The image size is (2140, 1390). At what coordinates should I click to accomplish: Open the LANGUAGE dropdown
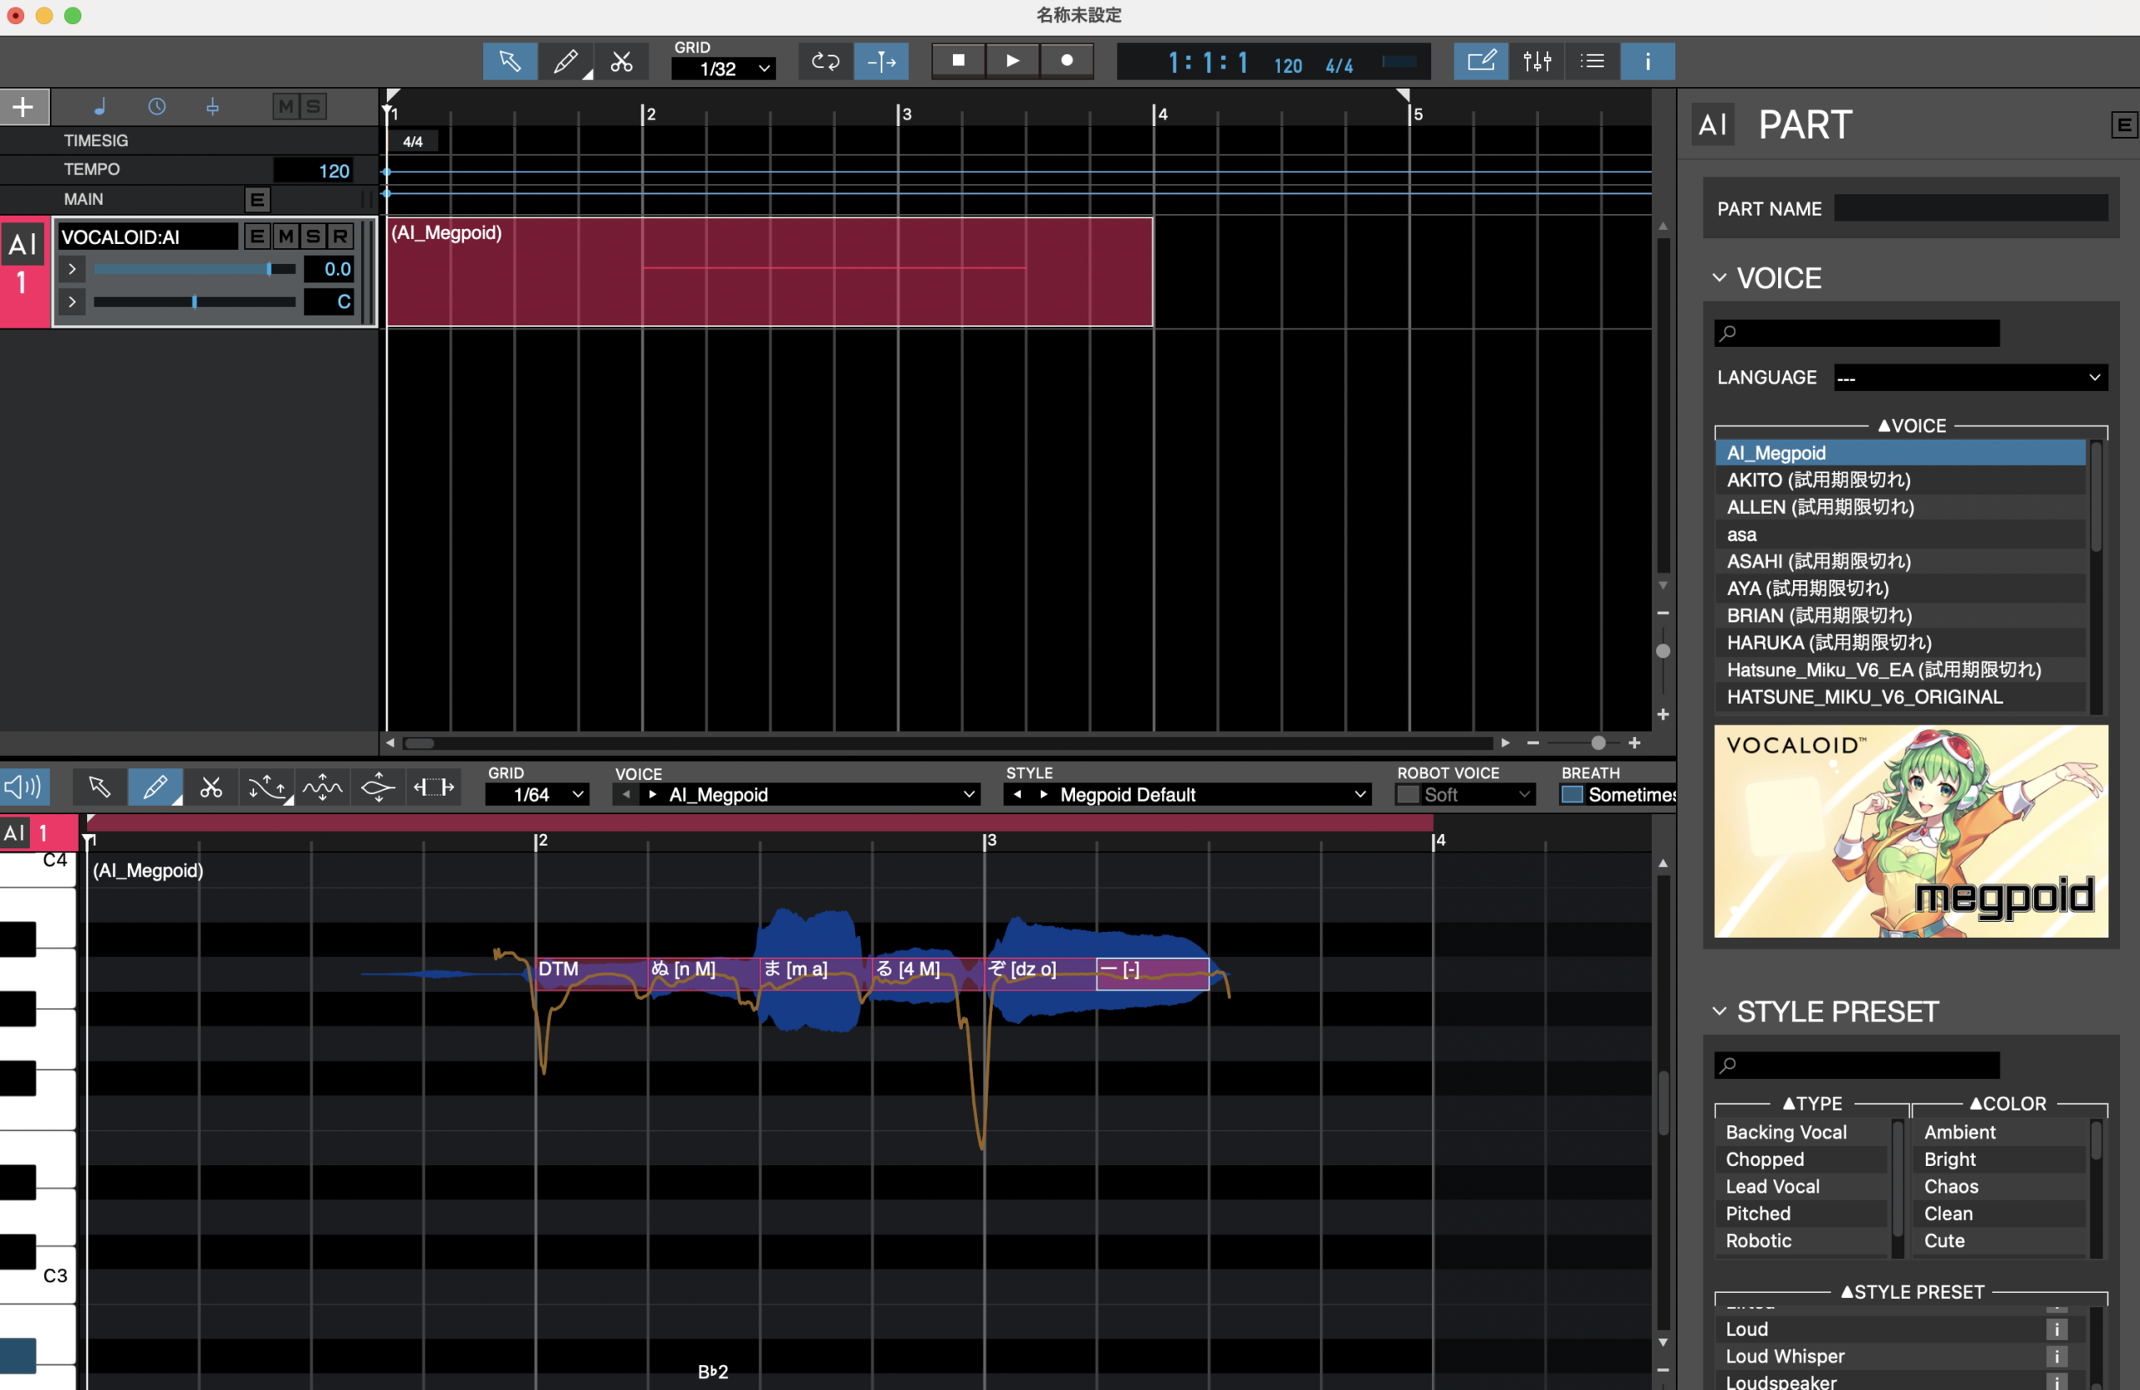1971,378
